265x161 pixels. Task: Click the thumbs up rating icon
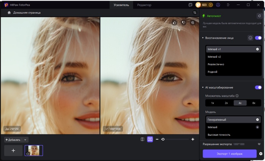click(175, 23)
